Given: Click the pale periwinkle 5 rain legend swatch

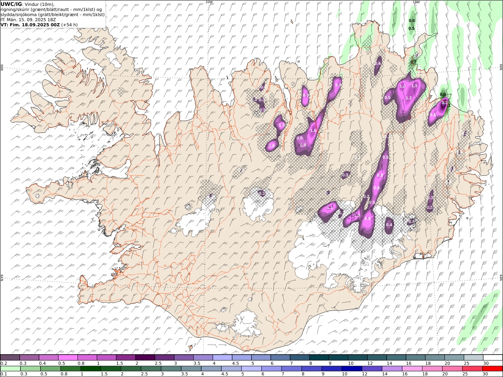Looking at the screenshot, I should (251, 368).
